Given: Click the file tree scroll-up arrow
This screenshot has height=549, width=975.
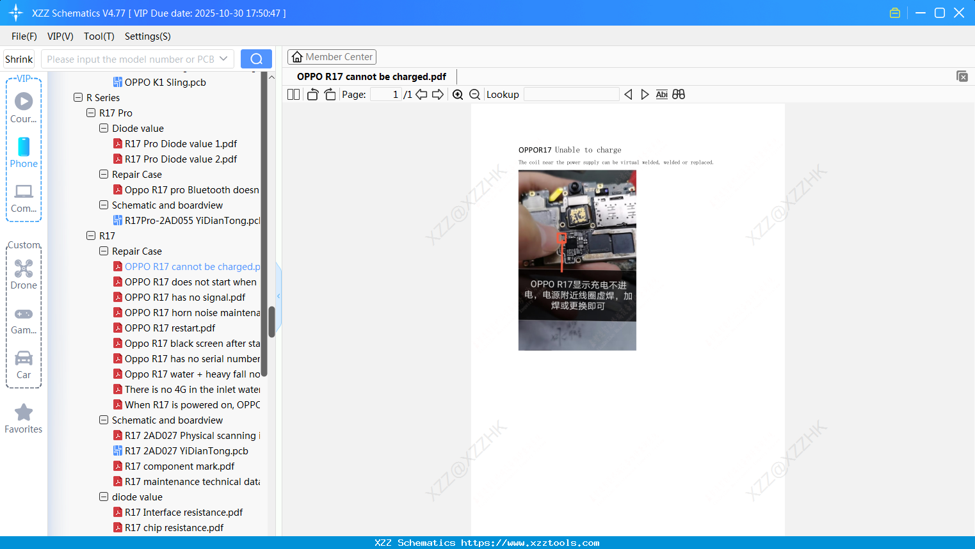Looking at the screenshot, I should (x=271, y=77).
